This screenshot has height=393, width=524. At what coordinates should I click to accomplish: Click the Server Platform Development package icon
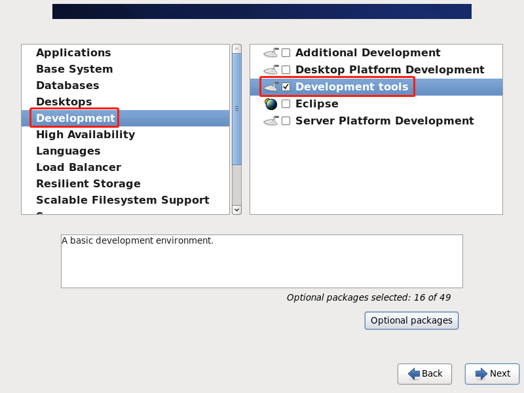pos(271,121)
